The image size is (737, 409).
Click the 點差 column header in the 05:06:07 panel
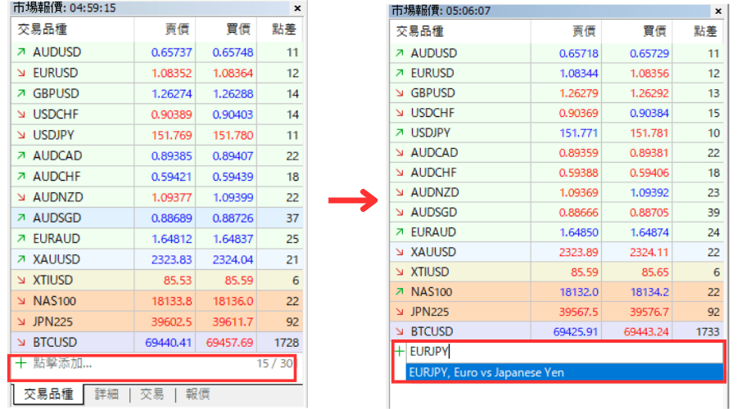(704, 31)
